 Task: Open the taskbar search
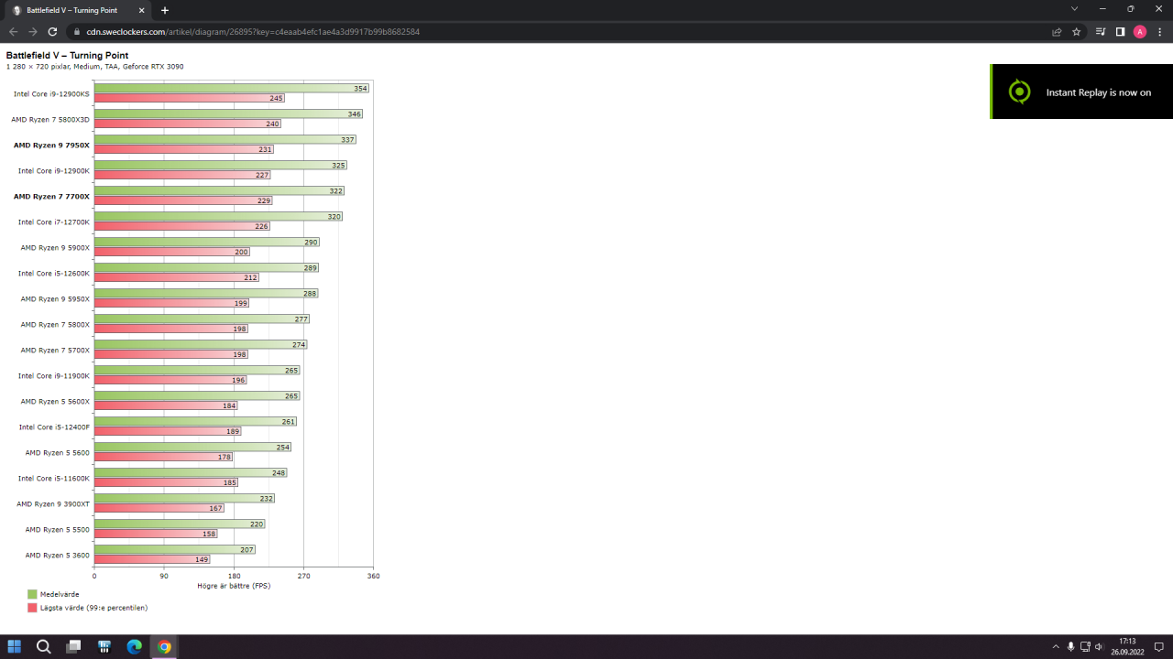(43, 647)
